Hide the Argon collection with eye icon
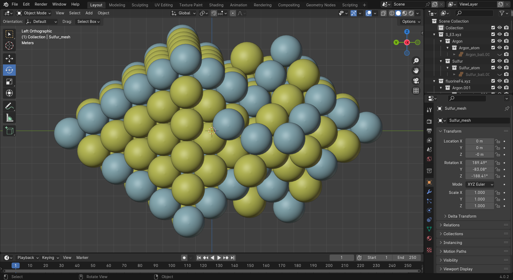The height and width of the screenshot is (280, 513). (499, 41)
